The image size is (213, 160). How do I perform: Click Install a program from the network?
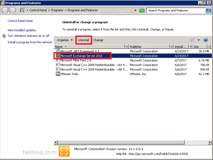[x=30, y=42]
